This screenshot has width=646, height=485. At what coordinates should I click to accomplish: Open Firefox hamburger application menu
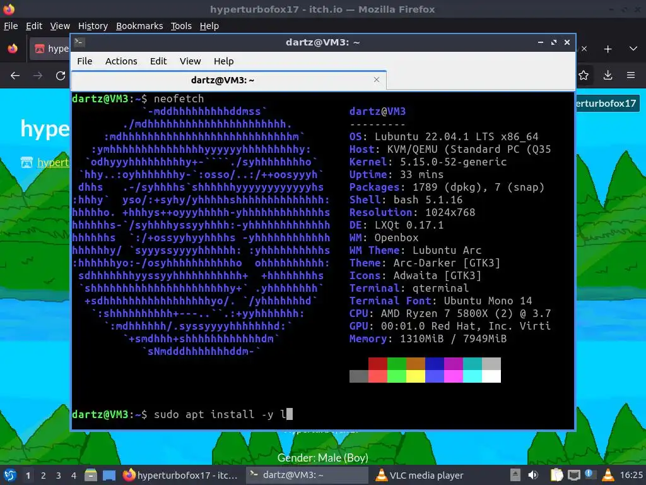631,76
